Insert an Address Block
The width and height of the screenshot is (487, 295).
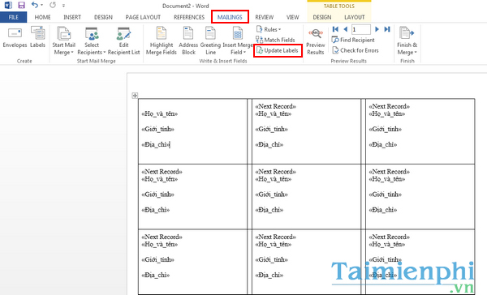pos(188,41)
